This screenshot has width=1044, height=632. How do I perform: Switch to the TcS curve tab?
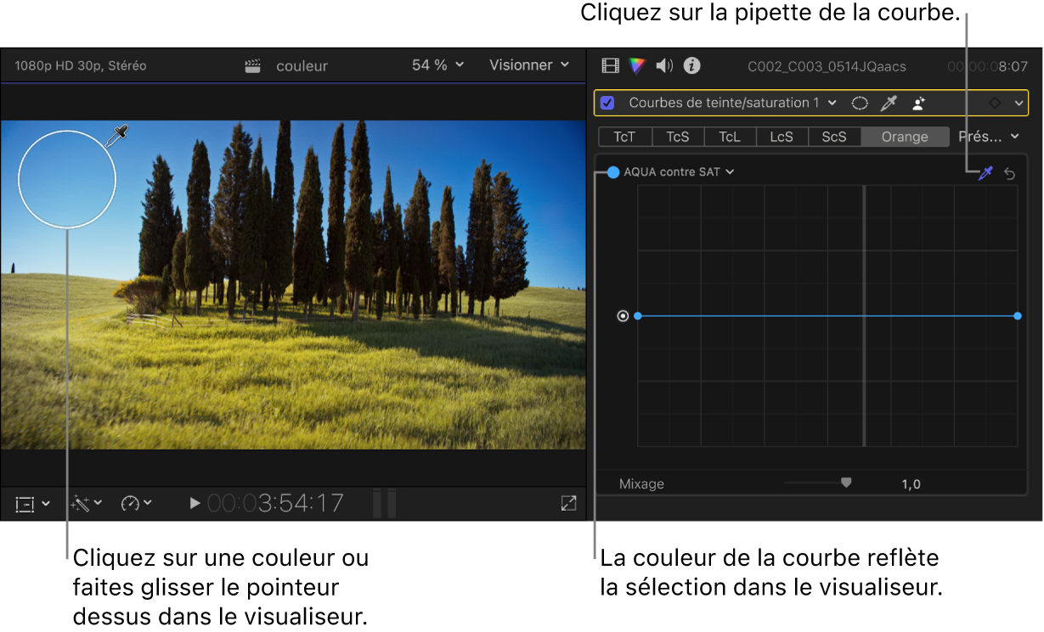(678, 137)
